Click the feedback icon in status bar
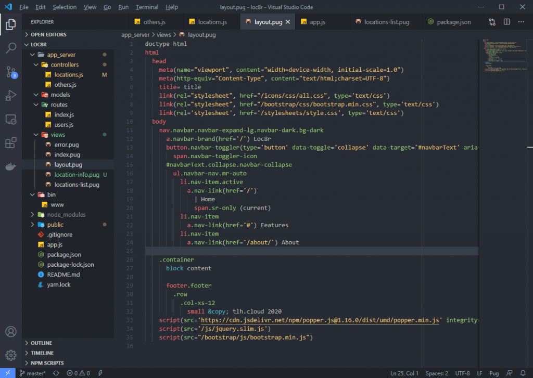This screenshot has width=533, height=378. 509,373
